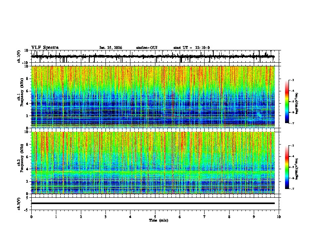This screenshot has width=314, height=243.
Task: Click the "-7" label on ch.2 color scale
Action: point(293,189)
